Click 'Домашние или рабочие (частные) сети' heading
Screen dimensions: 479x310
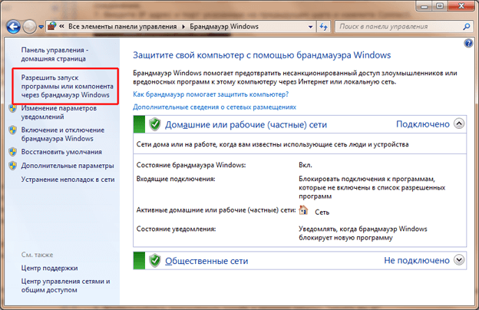(x=246, y=124)
